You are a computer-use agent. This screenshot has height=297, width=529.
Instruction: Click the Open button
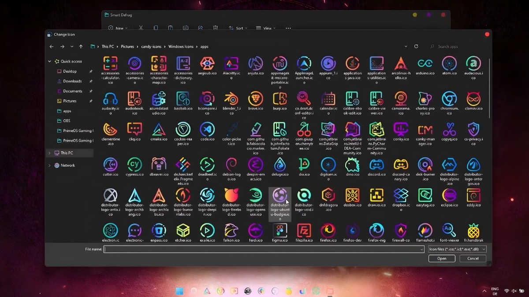coord(442,259)
